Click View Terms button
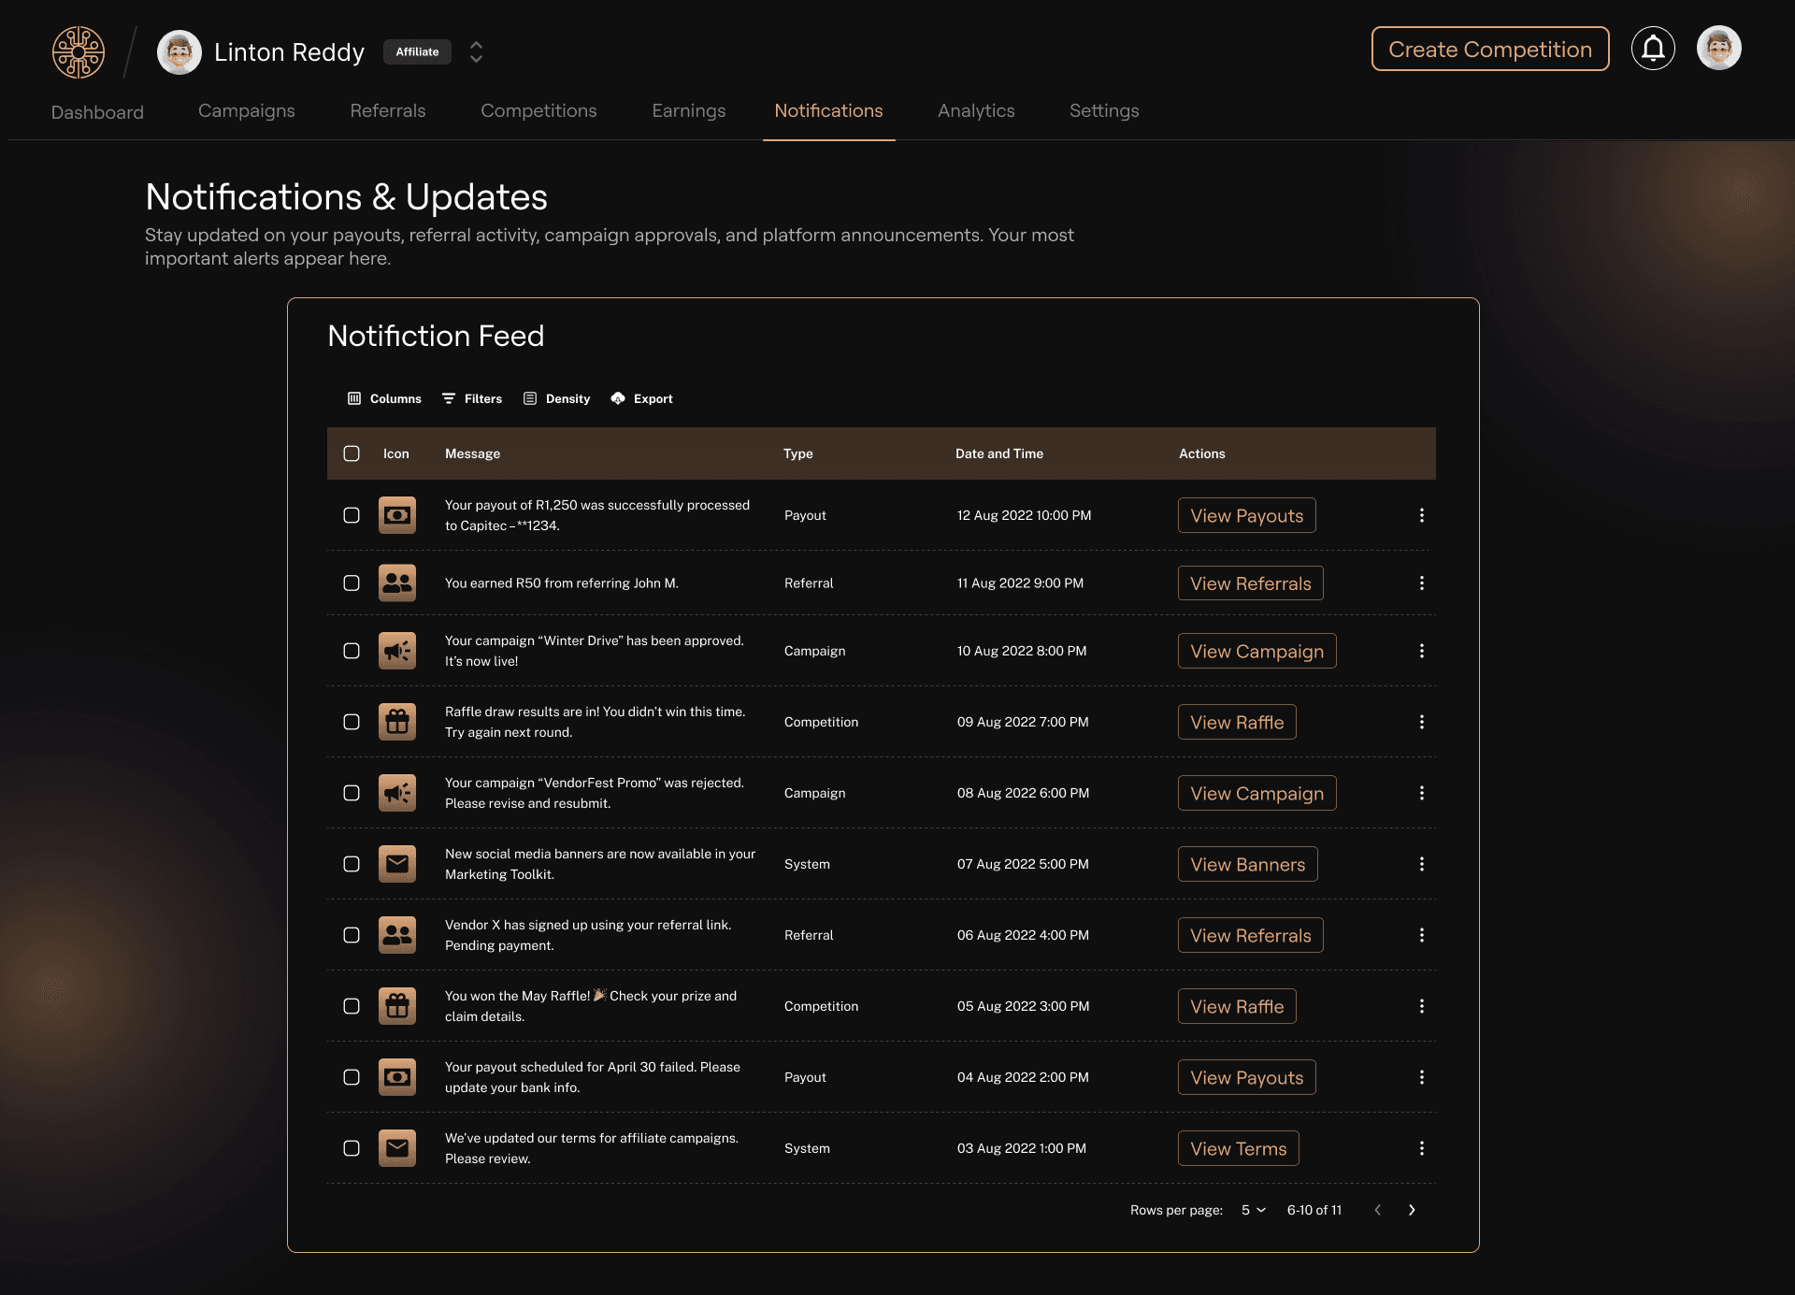Image resolution: width=1795 pixels, height=1295 pixels. [1239, 1148]
